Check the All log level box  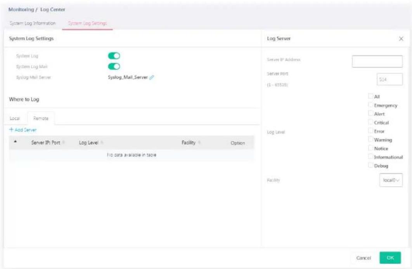pyautogui.click(x=370, y=96)
